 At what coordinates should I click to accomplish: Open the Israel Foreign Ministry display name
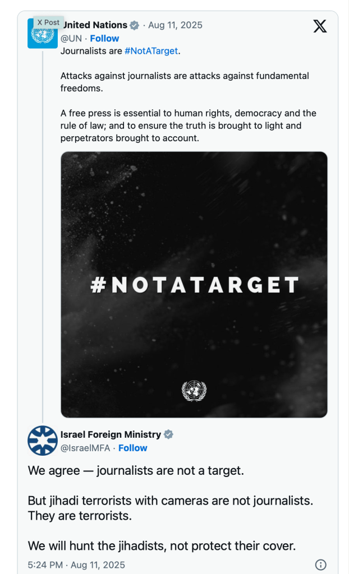pyautogui.click(x=111, y=434)
